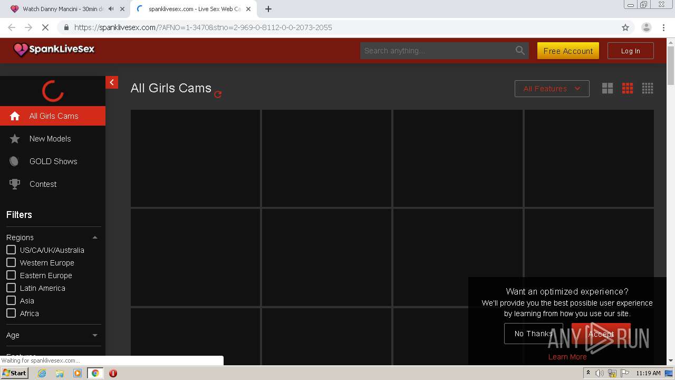This screenshot has width=675, height=380.
Task: Open the All Features dropdown
Action: pos(552,89)
